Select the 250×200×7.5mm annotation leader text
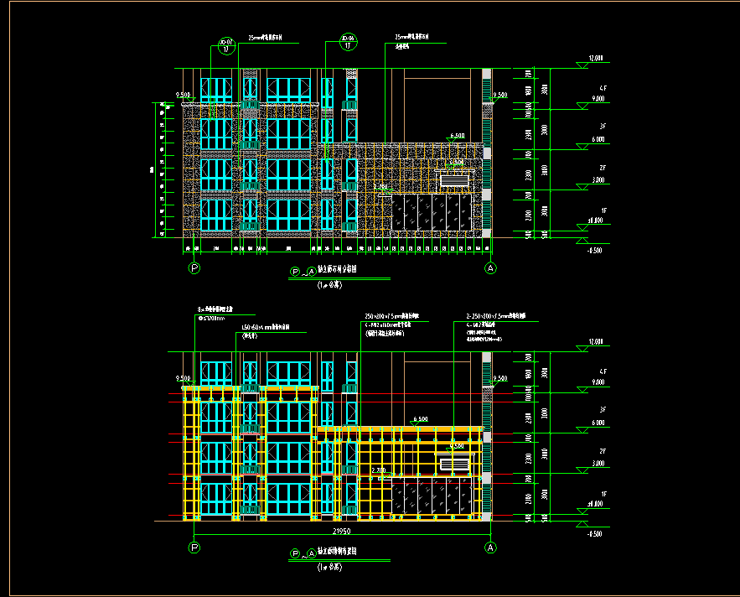 pos(392,316)
